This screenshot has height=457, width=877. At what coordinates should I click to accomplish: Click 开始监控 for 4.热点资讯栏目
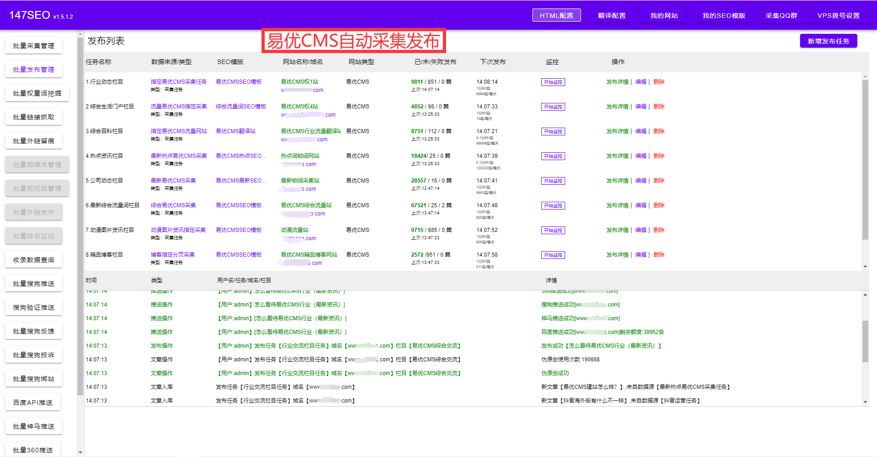553,156
